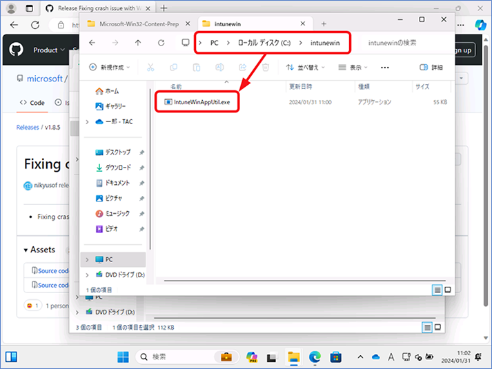Screen dimensions: 492x369
Task: Open the three-dot more options in Explorer toolbar
Action: pos(384,68)
